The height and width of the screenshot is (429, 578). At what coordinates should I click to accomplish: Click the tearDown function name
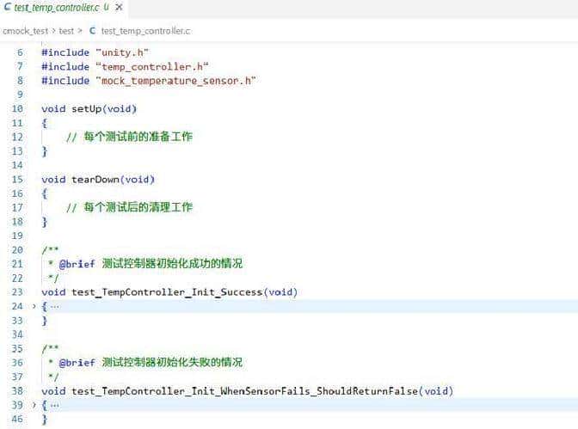(95, 180)
